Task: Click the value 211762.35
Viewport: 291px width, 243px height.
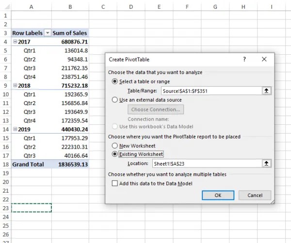Action: [70, 68]
